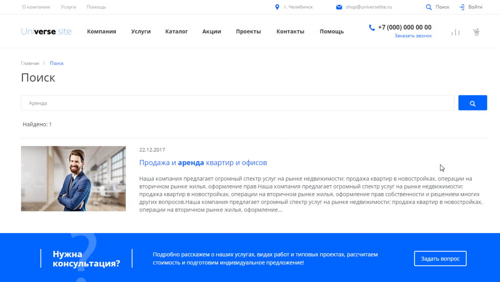Click the comparison bar chart icon
500x282 pixels.
[x=455, y=32]
